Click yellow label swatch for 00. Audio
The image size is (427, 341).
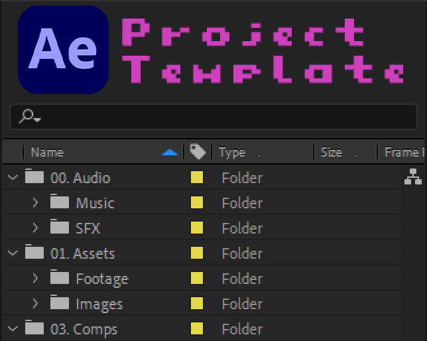[197, 177]
